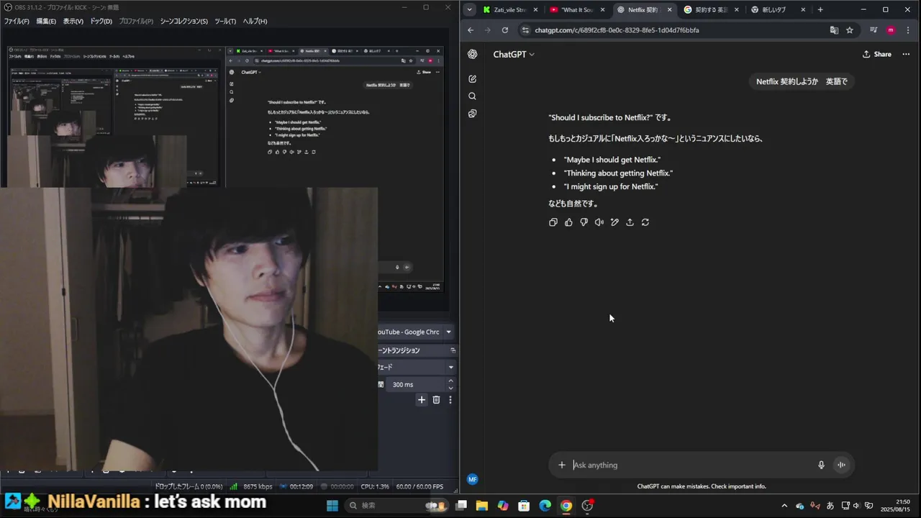Open Chrome profile avatar m
Viewport: 921px width, 518px height.
[x=891, y=30]
